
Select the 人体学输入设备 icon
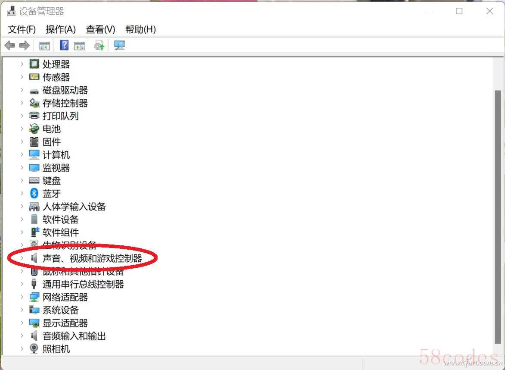coord(34,207)
